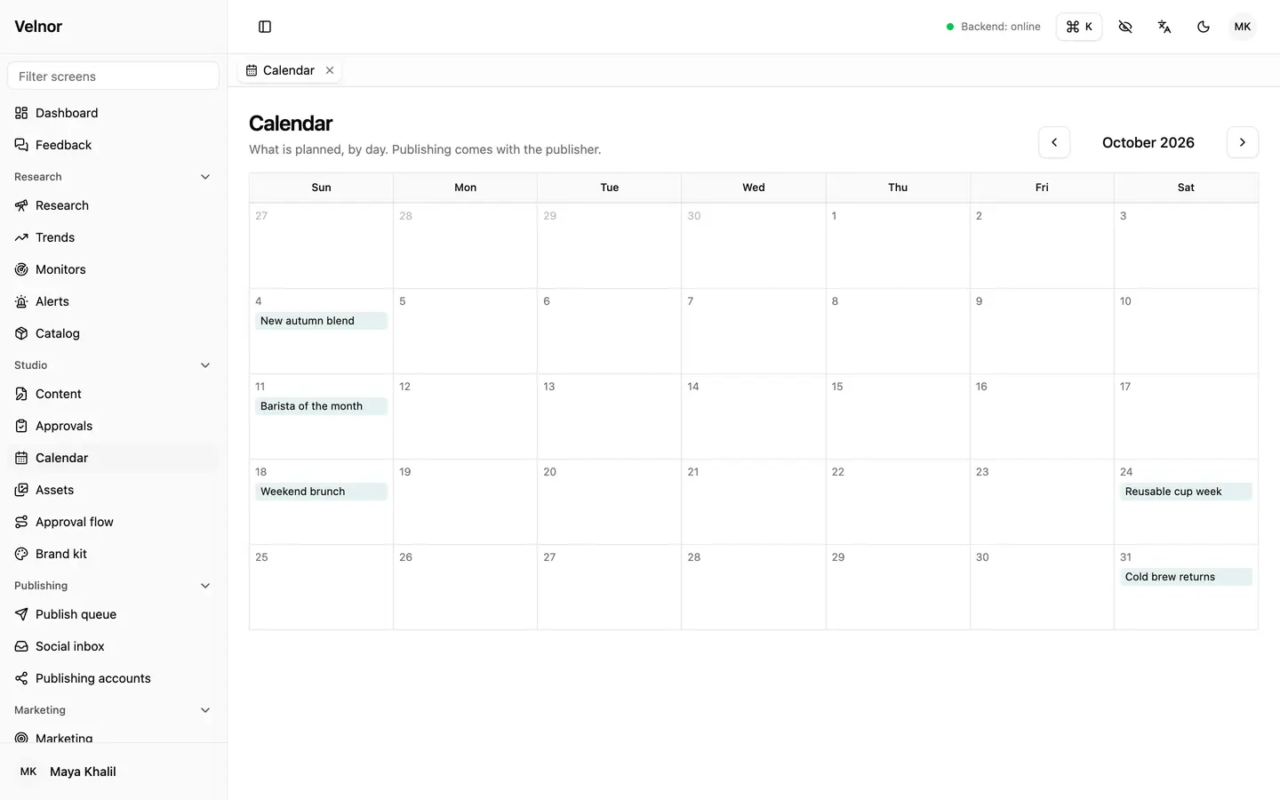Screen dimensions: 1280x800
Task: Select October 15 day cell
Action: pos(898,416)
